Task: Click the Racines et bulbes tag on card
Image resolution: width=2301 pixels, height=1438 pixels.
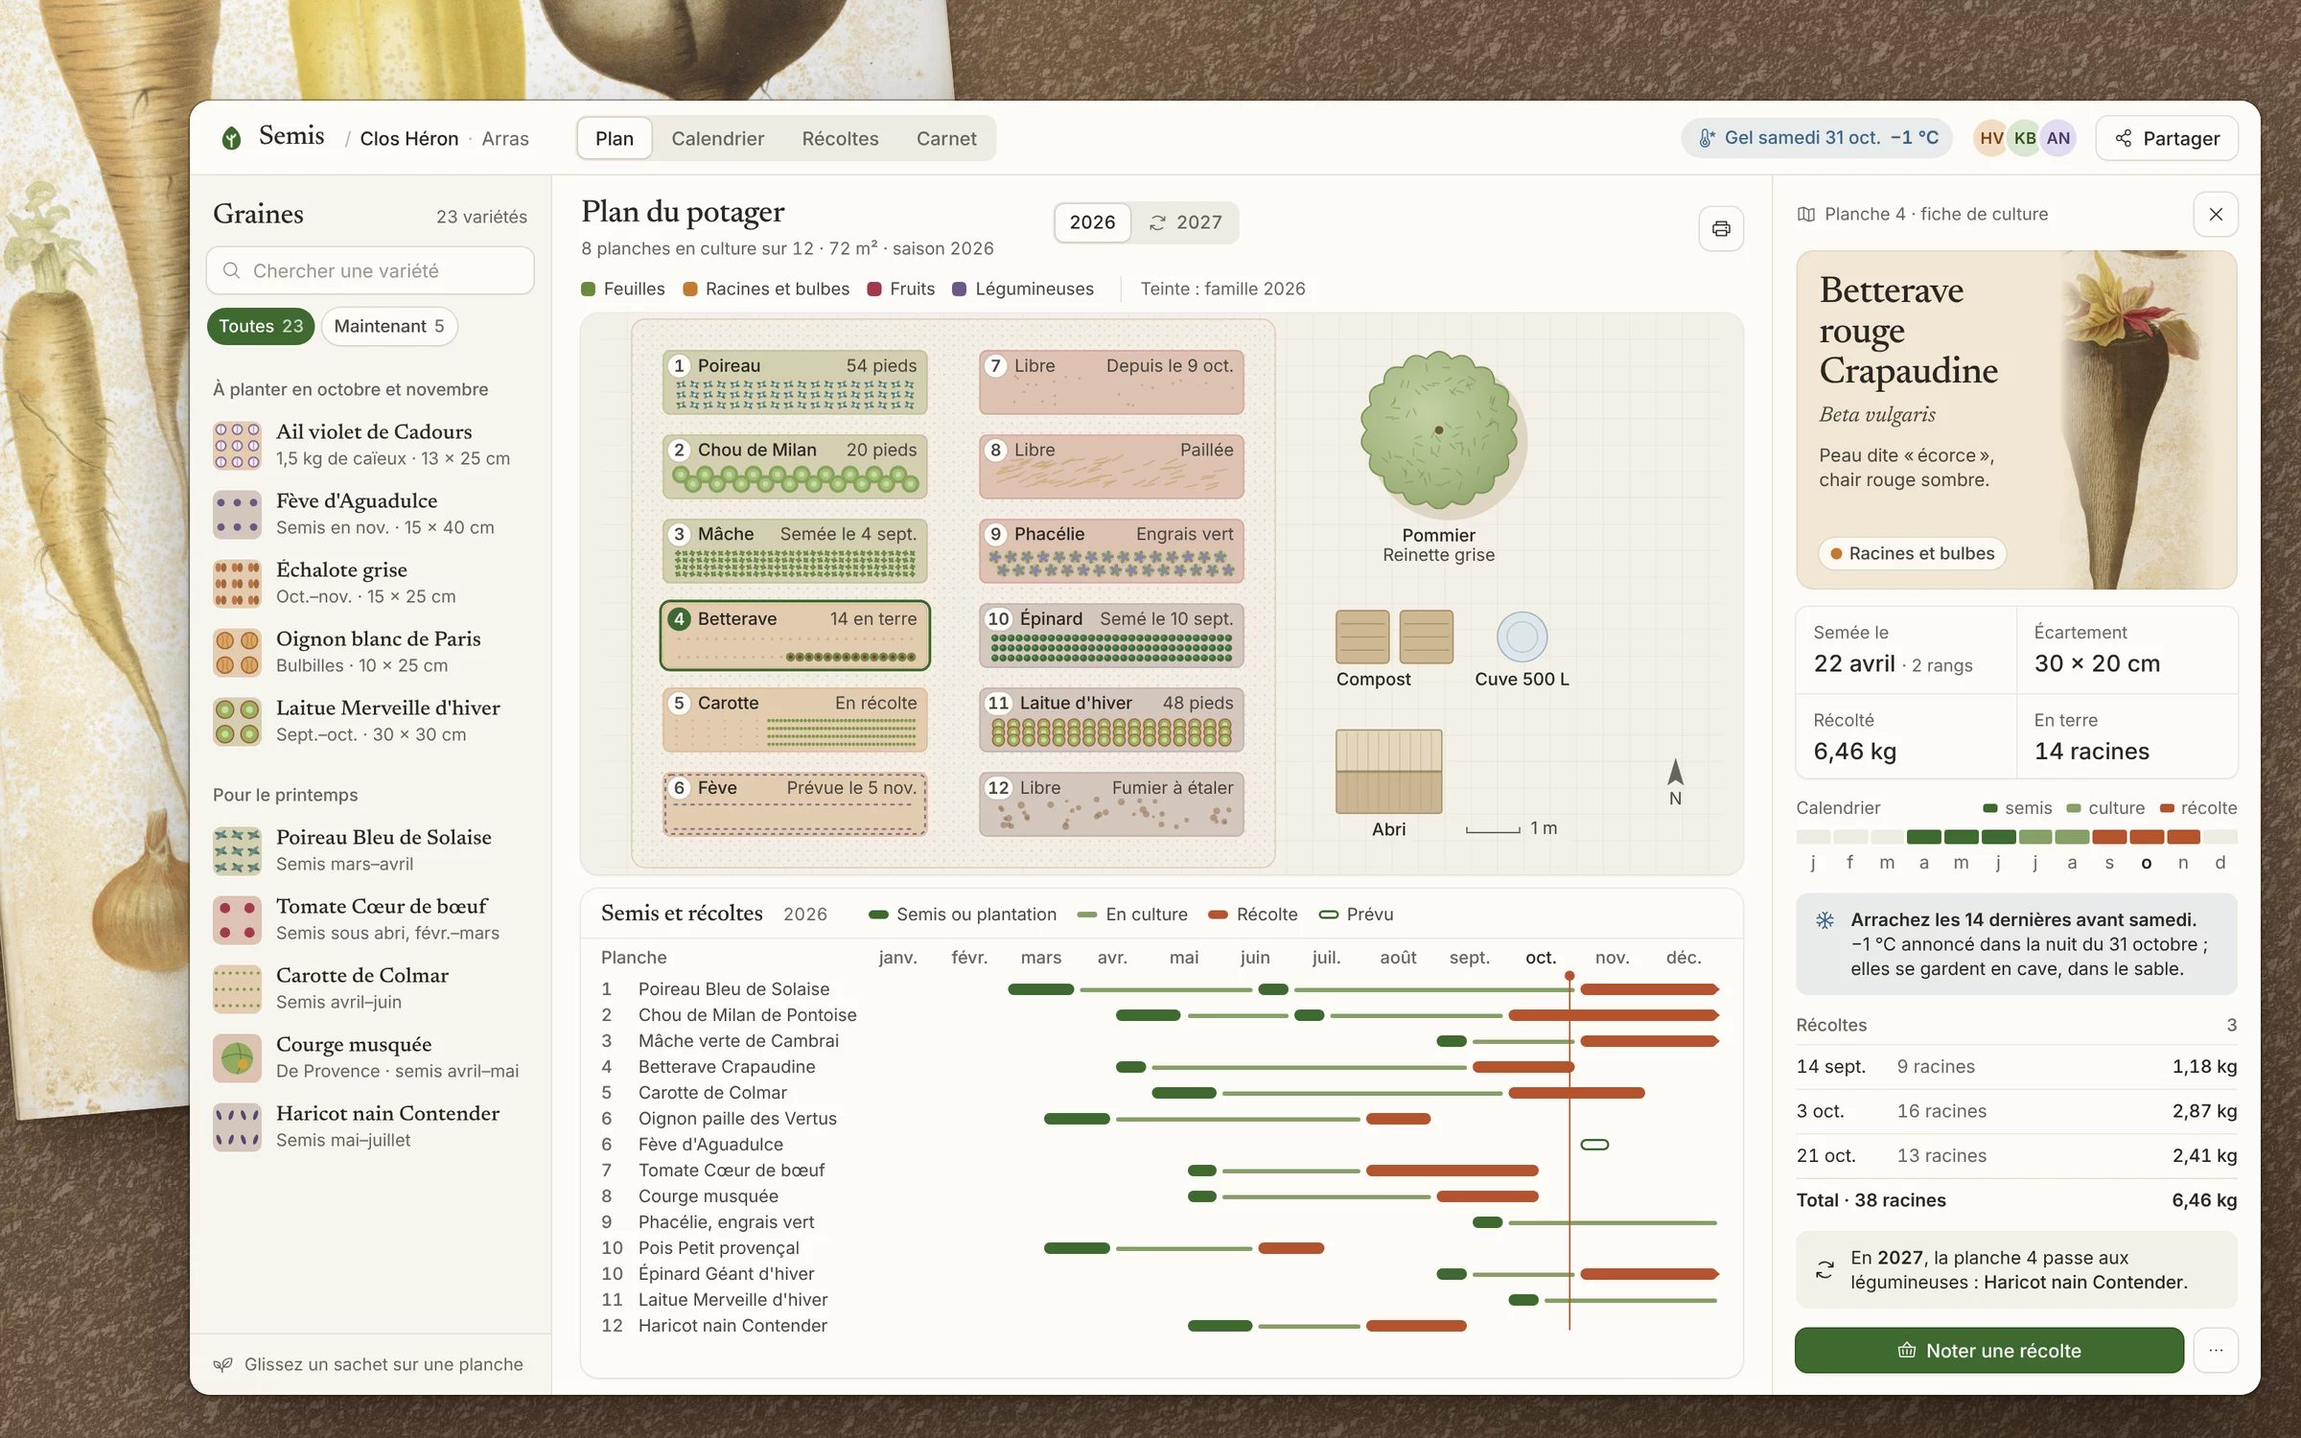Action: 1912,553
